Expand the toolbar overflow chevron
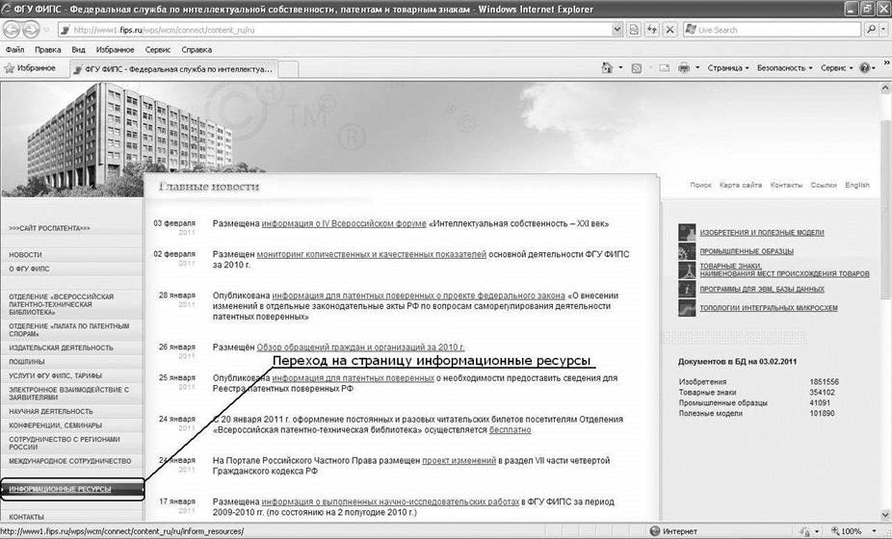This screenshot has width=892, height=539. point(886,64)
